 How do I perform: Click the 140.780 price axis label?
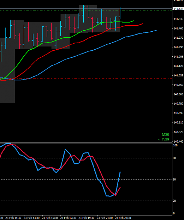(x=178, y=103)
